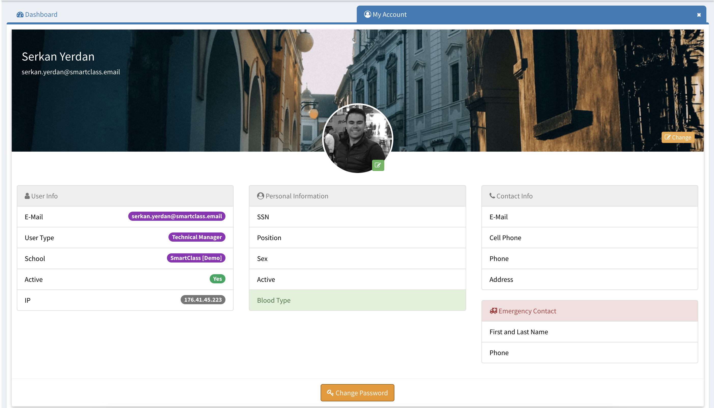Click the 176.41.45.223 IP badge
The width and height of the screenshot is (714, 408).
coord(203,300)
